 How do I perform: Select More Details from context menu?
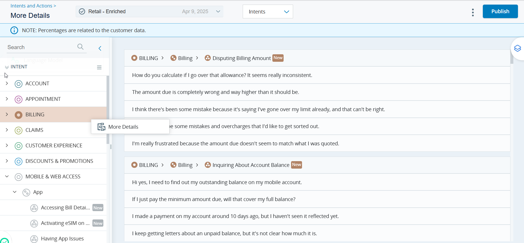pyautogui.click(x=123, y=127)
